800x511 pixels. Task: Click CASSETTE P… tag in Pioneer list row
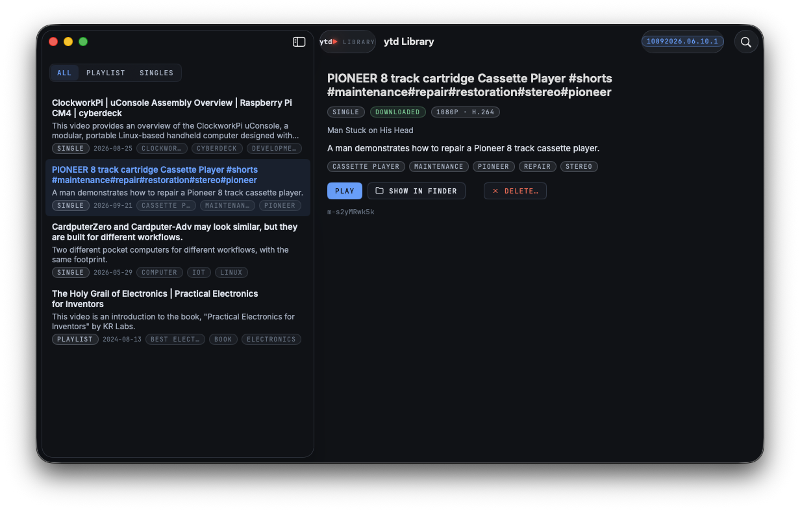tap(166, 206)
